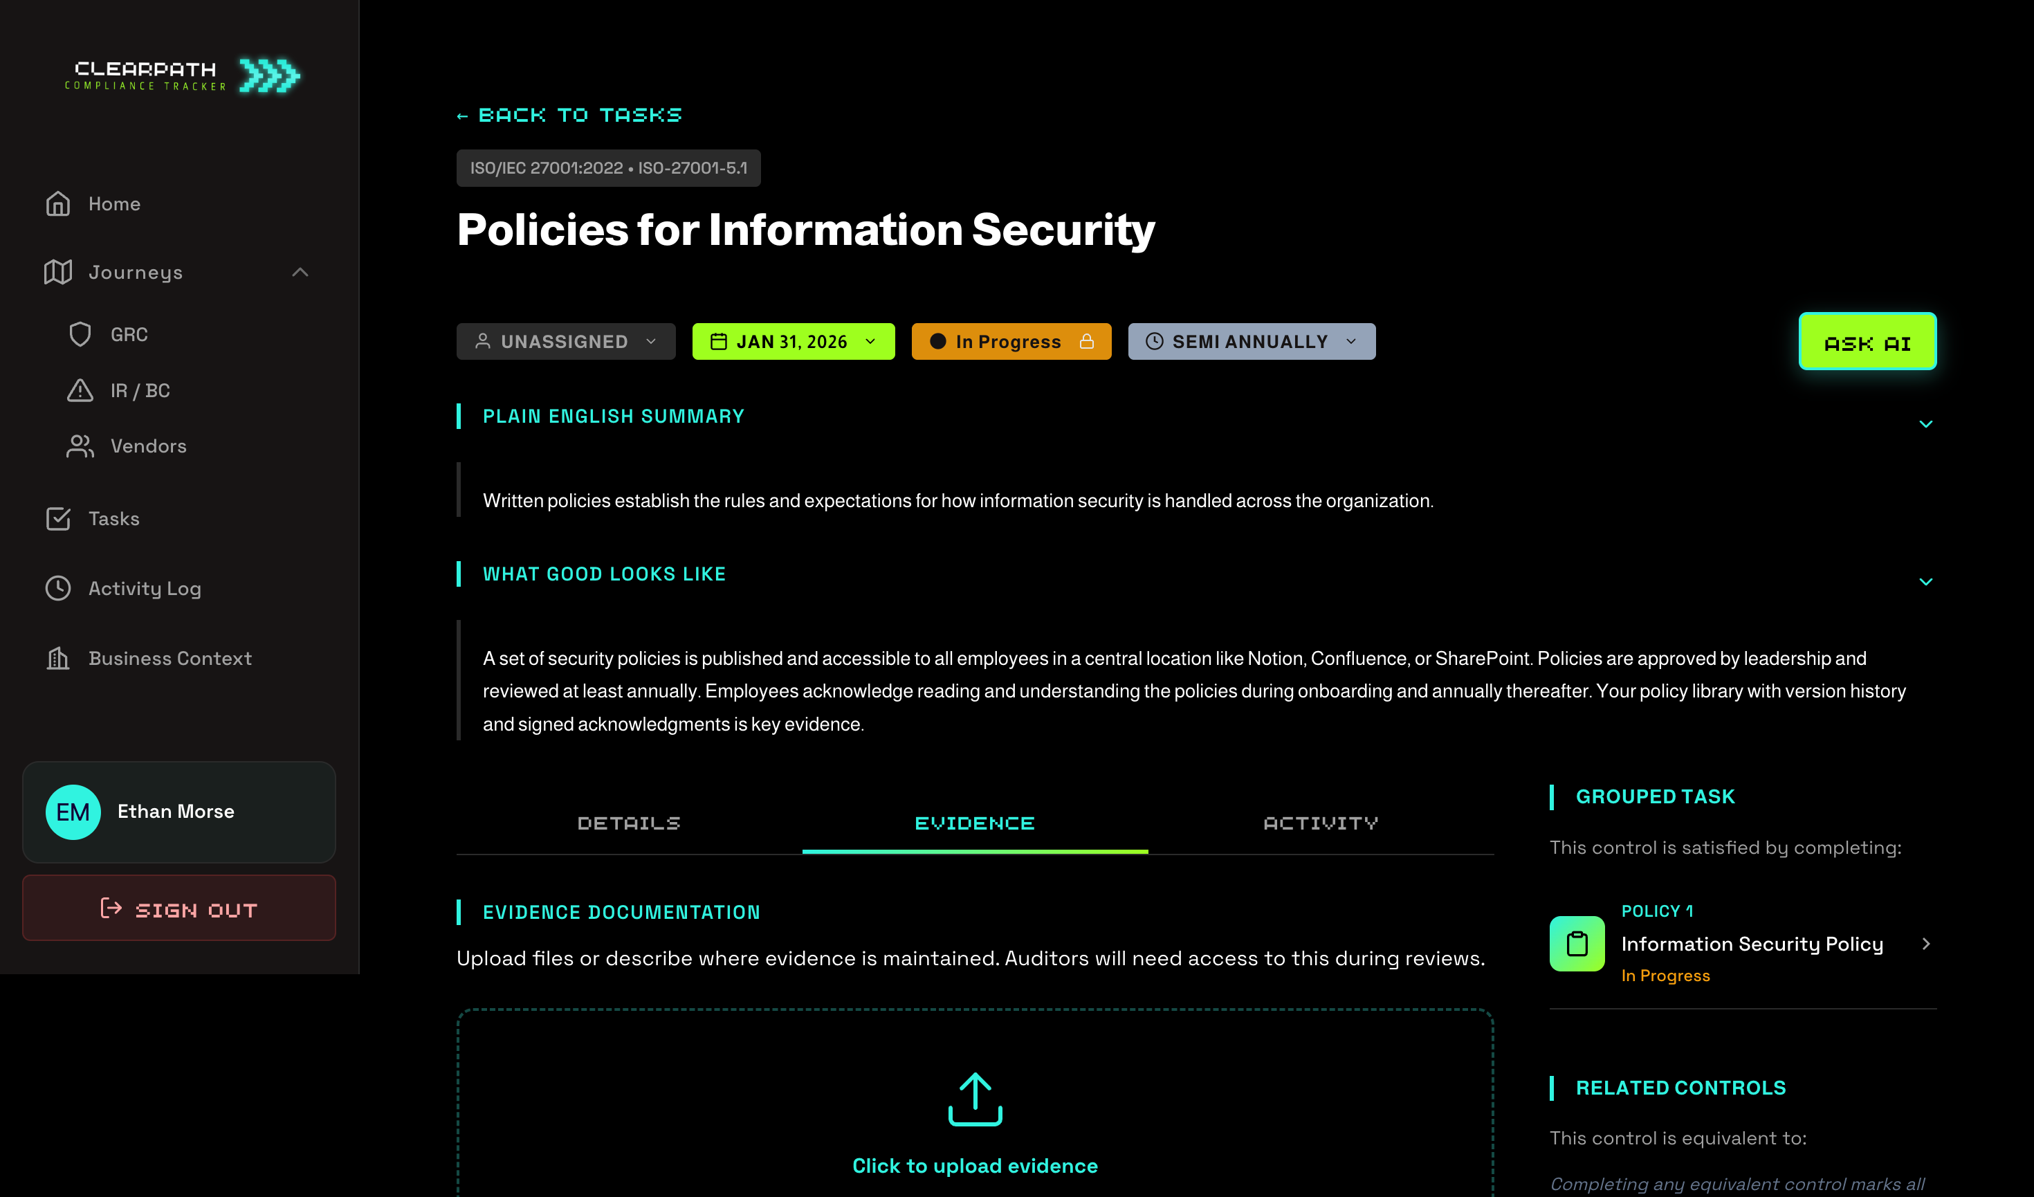This screenshot has height=1197, width=2034.
Task: Open the Semi Annually frequency dropdown
Action: click(1251, 341)
